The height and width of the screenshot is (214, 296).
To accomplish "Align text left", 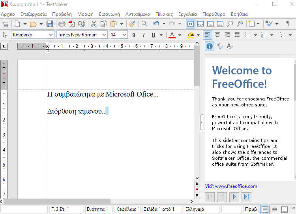I will pos(208,35).
